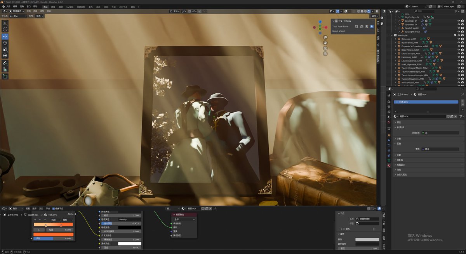Switch to UV Editing workspace tab
Screen dimensions: 466x254
70,7
